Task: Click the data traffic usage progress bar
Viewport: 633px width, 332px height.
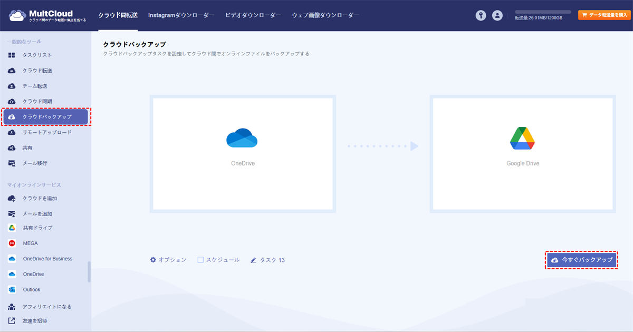Action: (x=543, y=12)
